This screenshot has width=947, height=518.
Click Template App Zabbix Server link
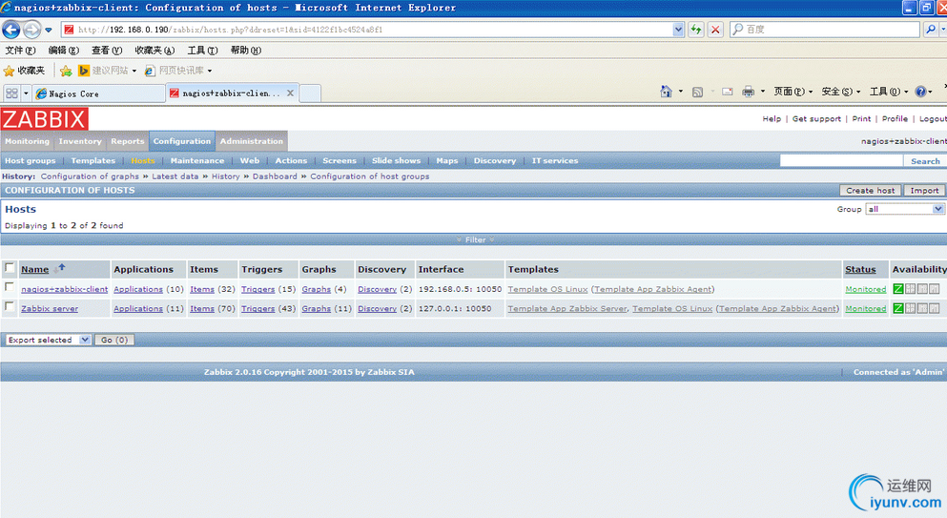click(x=567, y=308)
